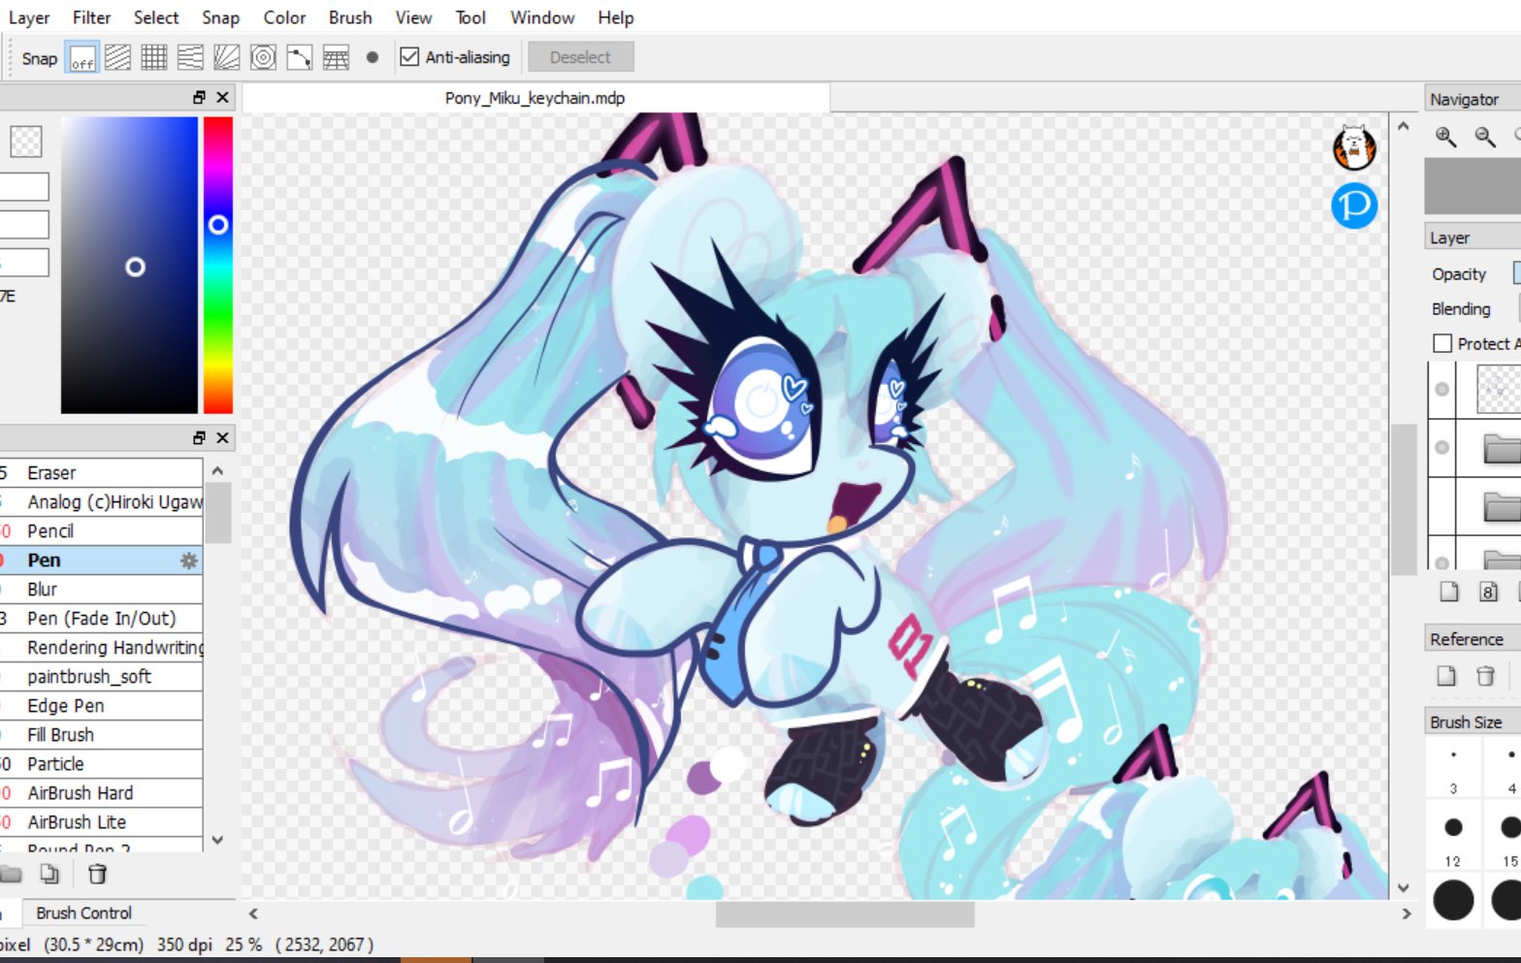Delete the reference image with trash icon
This screenshot has width=1521, height=963.
(1485, 676)
